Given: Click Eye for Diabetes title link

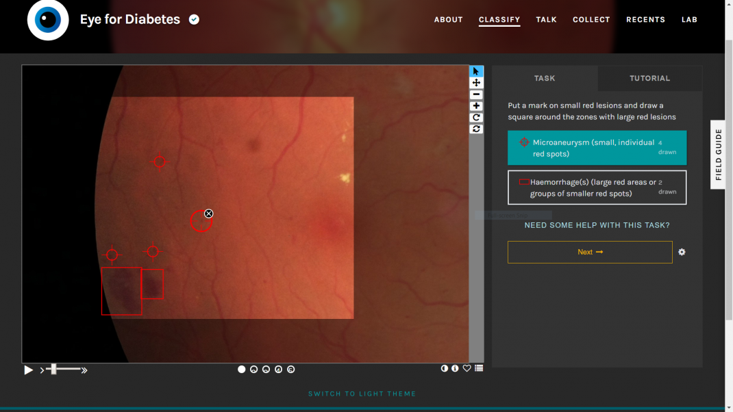Looking at the screenshot, I should point(130,19).
